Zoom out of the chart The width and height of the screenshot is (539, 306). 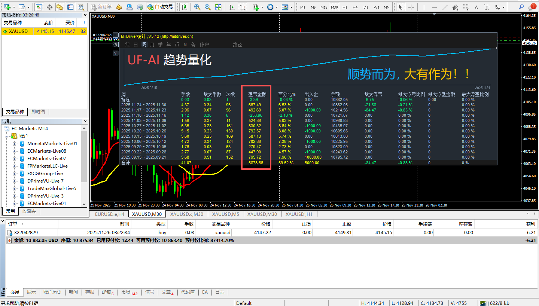(207, 6)
